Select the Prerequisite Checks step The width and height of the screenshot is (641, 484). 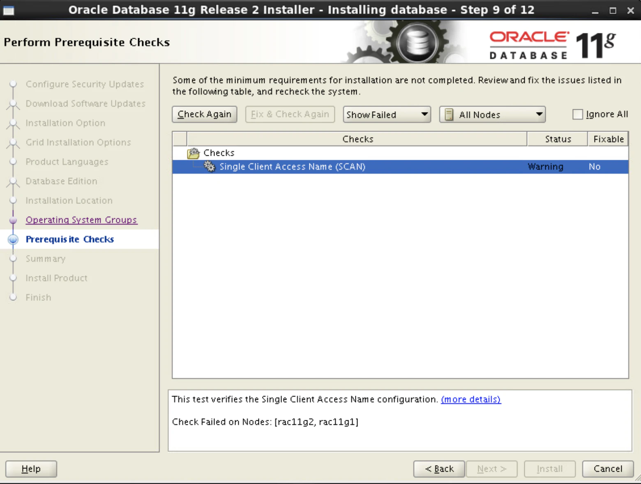point(70,239)
